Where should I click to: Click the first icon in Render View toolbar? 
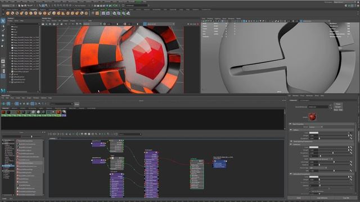pyautogui.click(x=43, y=24)
